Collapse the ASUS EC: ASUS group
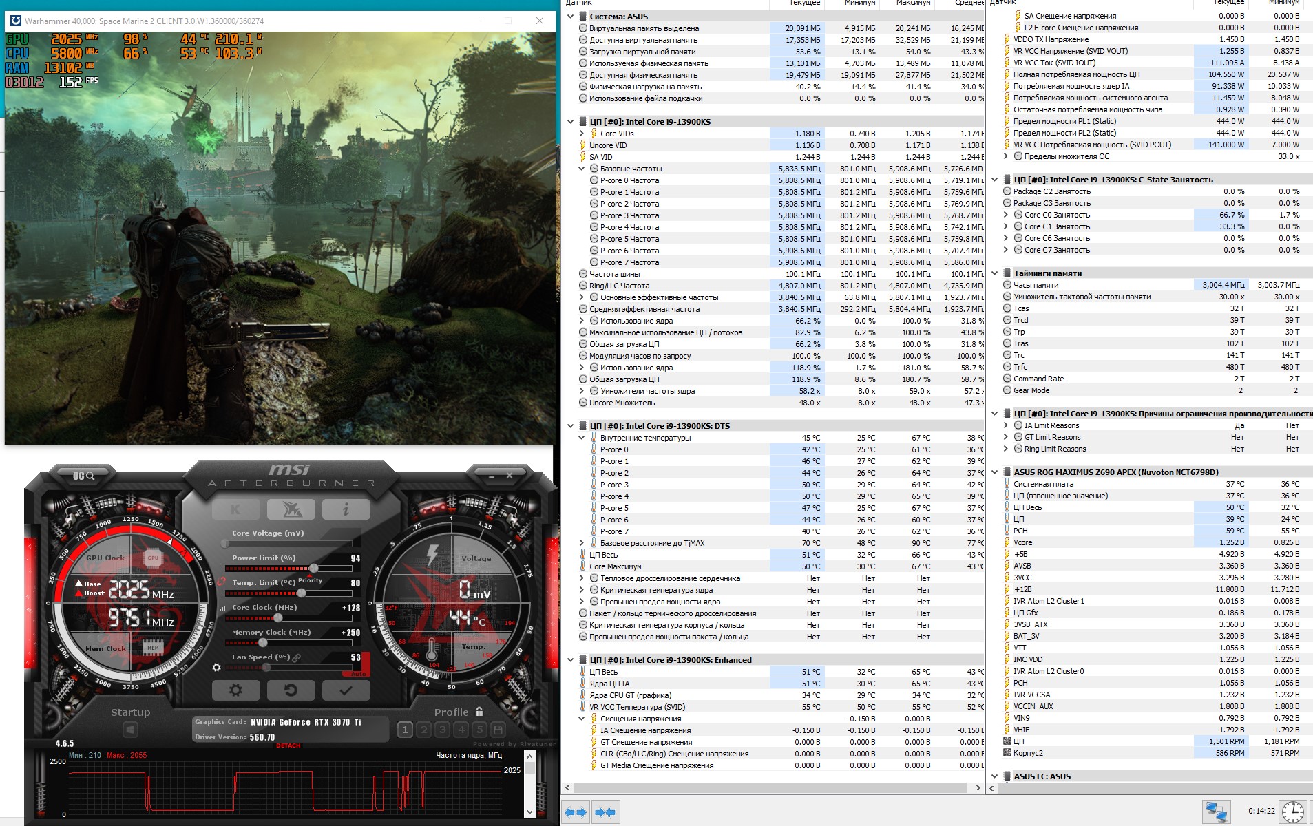 click(994, 776)
